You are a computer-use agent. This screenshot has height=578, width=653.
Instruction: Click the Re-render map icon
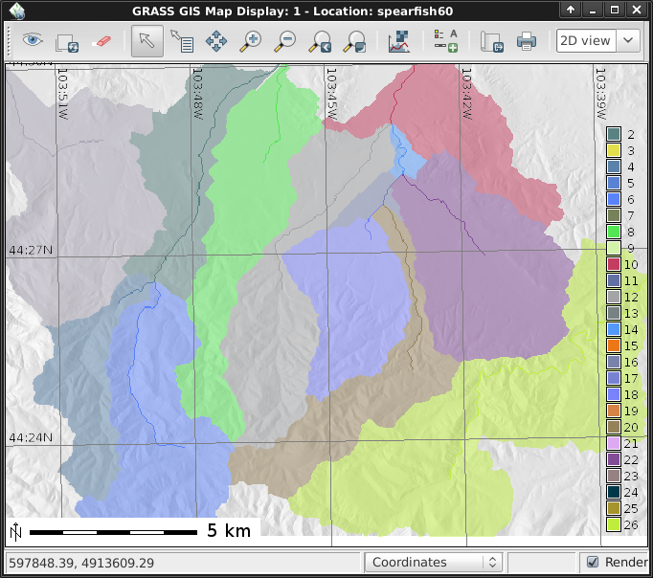click(67, 41)
